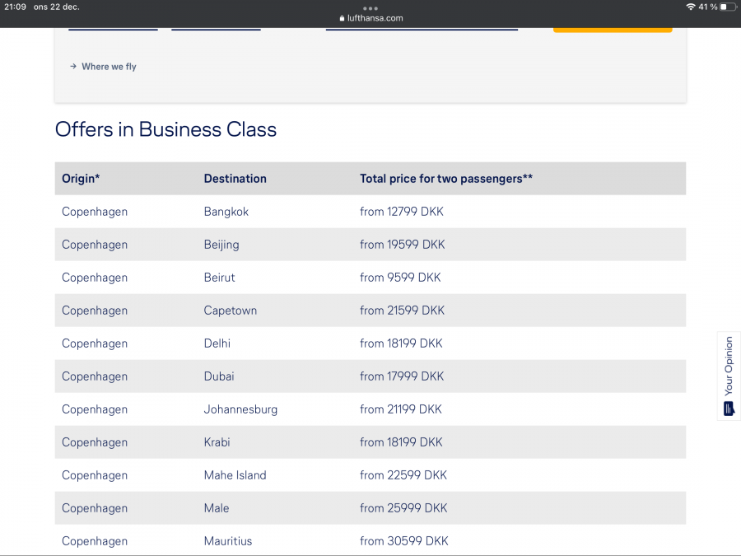Click the speech bubble icon on Your Opinion
741x556 pixels.
(x=729, y=409)
